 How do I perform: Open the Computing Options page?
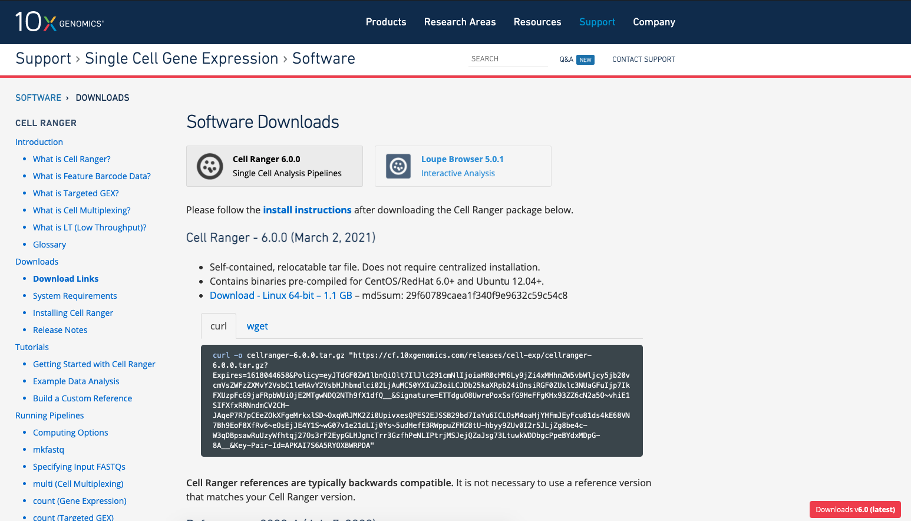pyautogui.click(x=71, y=433)
